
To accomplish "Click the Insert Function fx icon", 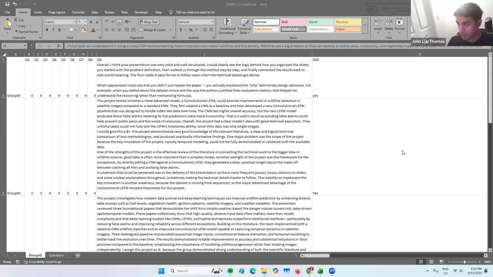I will (60, 46).
